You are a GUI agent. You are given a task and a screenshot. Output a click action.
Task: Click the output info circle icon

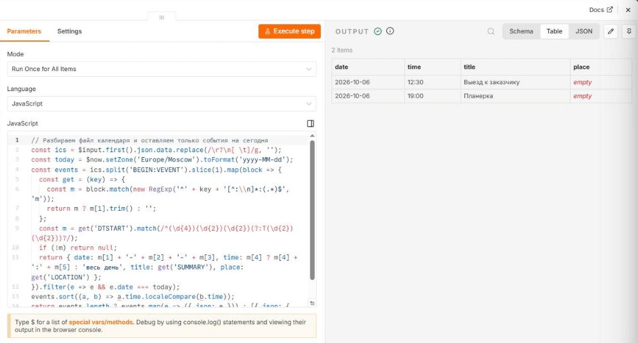pos(390,31)
